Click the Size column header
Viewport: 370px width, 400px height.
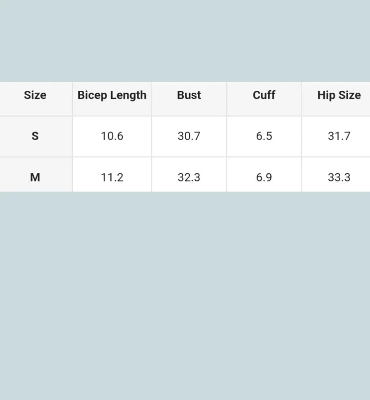pos(35,95)
